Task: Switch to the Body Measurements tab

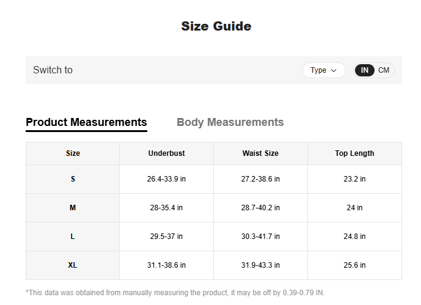Action: pyautogui.click(x=230, y=122)
